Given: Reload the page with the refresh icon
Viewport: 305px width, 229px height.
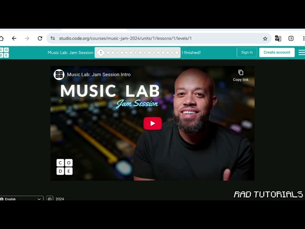Looking at the screenshot, I should (x=40, y=38).
